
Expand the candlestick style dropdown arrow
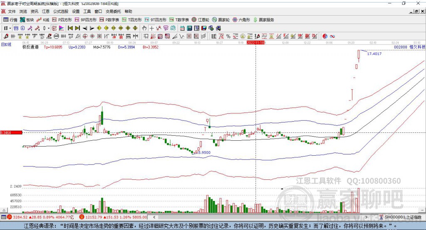click(48, 28)
